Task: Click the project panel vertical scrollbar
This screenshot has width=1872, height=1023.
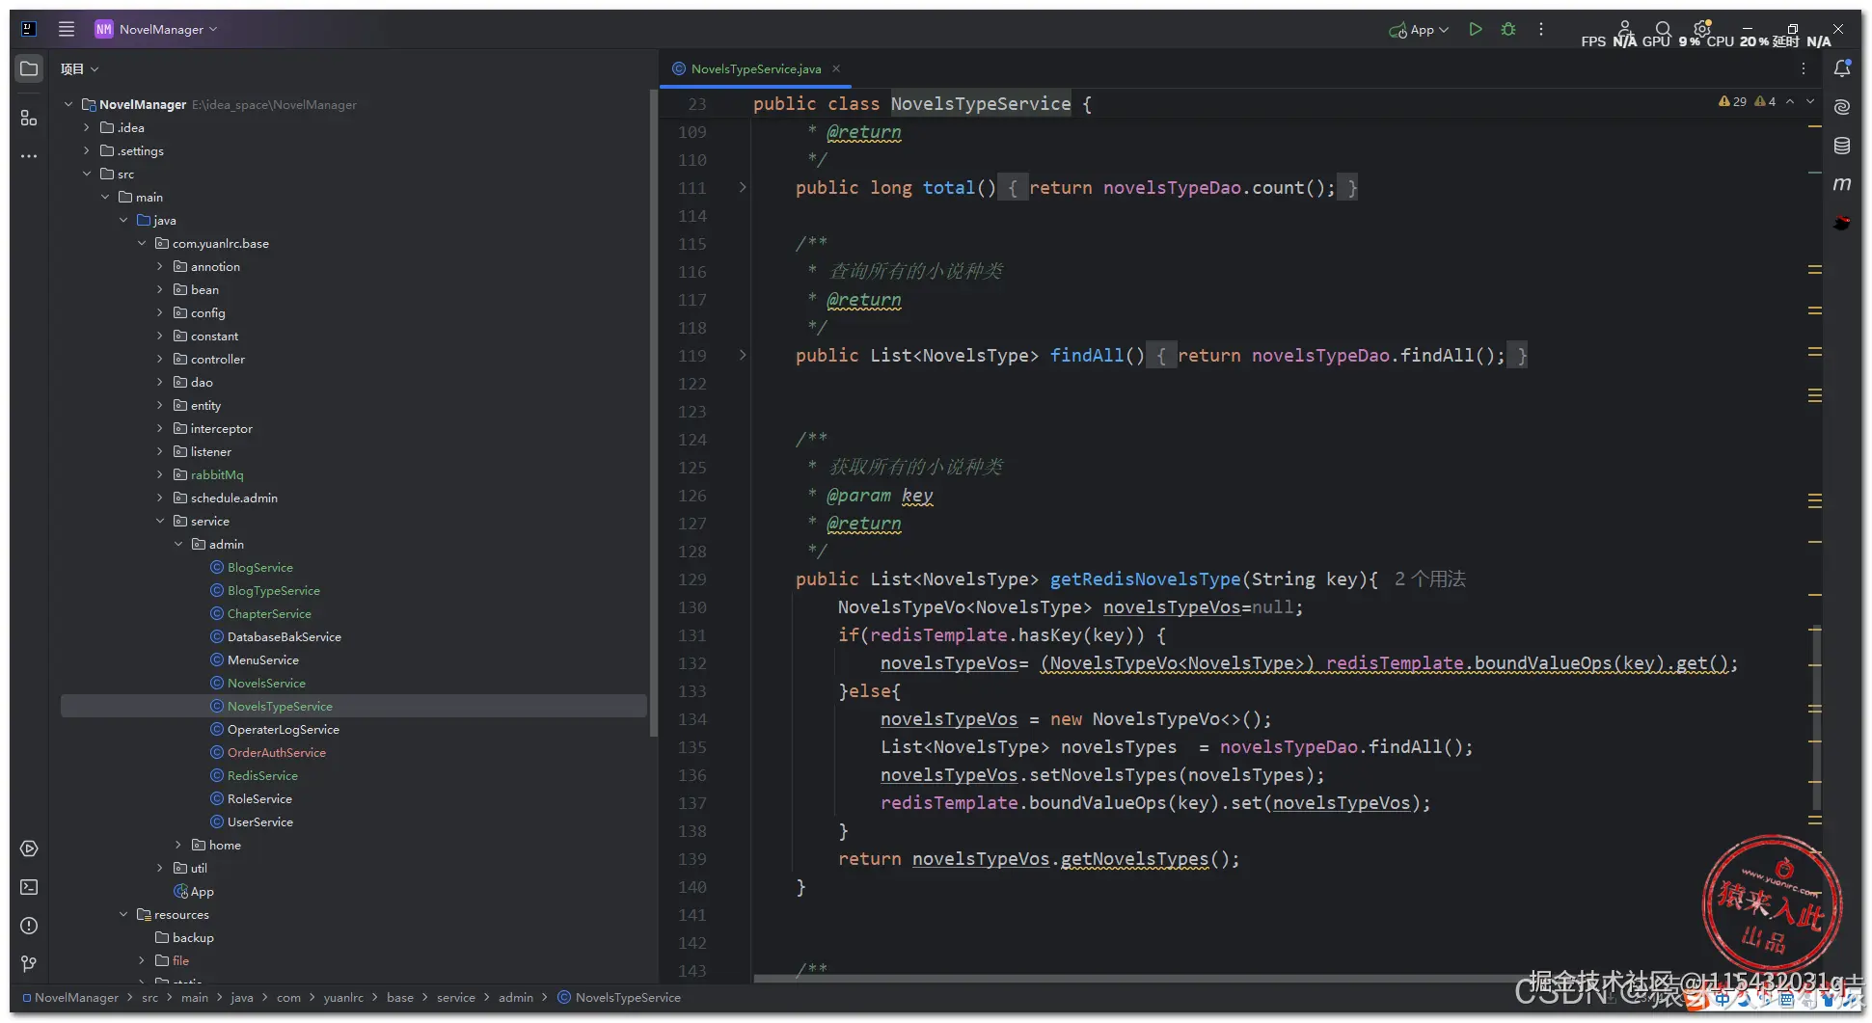Action: [x=653, y=415]
